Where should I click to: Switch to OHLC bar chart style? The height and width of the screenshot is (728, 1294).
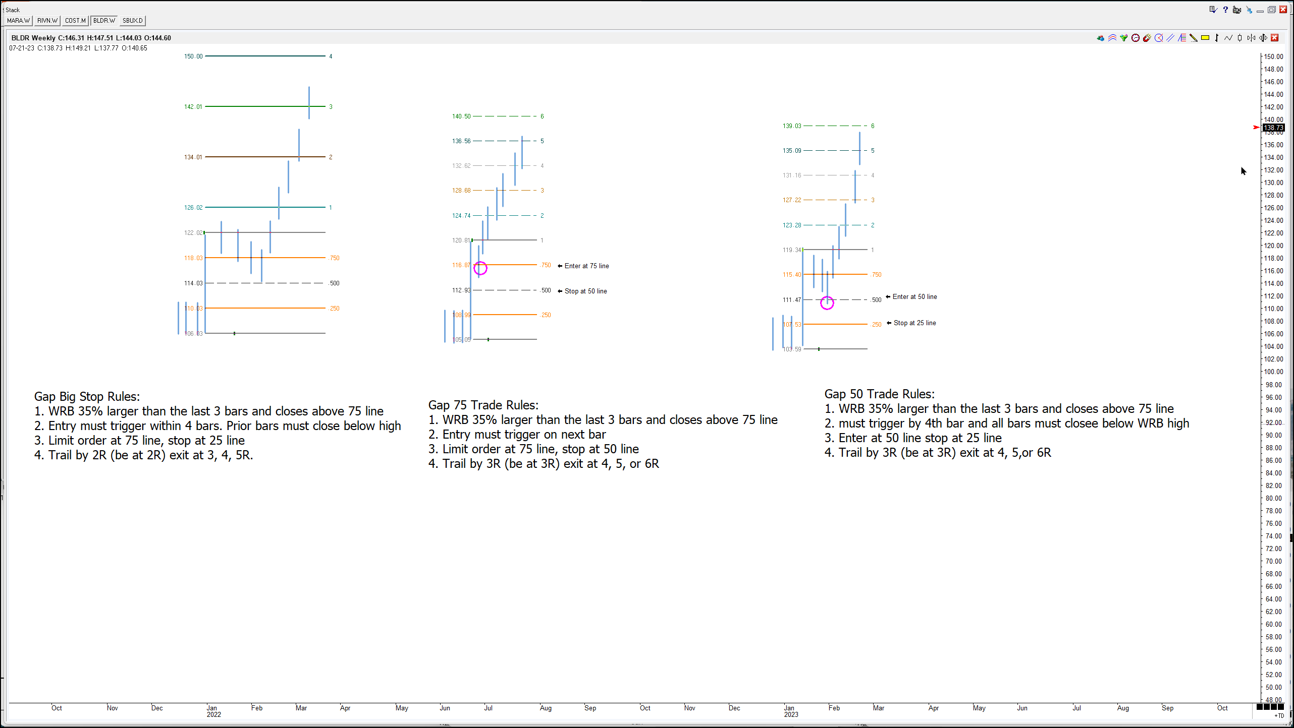tap(1217, 38)
